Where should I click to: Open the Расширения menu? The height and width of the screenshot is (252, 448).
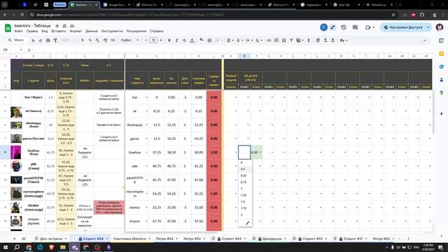coord(136,31)
